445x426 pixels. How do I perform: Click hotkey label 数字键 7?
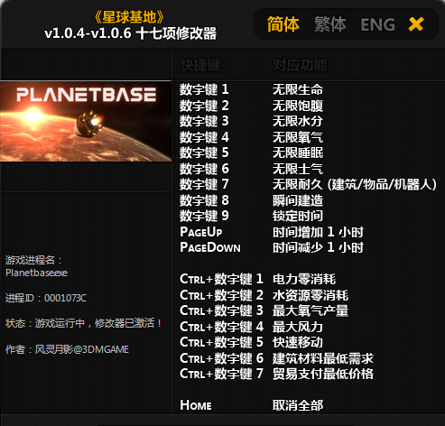tap(204, 184)
